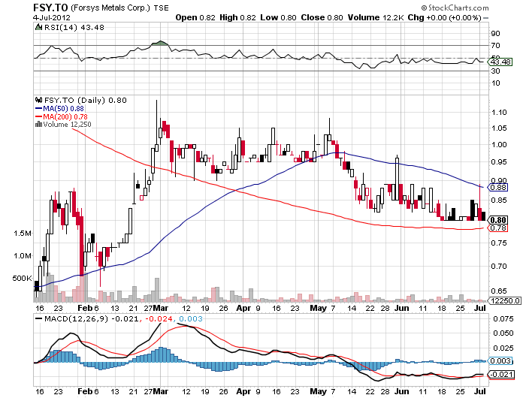Click the red 0.78 MA(200) price tag

tap(497, 228)
